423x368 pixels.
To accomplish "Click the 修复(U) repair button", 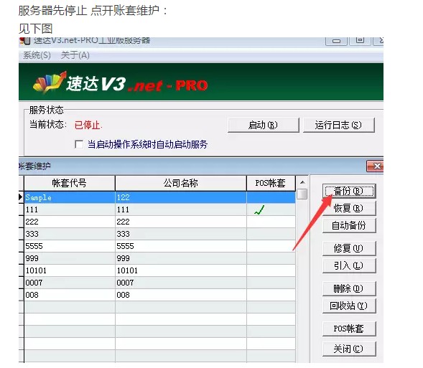I will pos(349,248).
